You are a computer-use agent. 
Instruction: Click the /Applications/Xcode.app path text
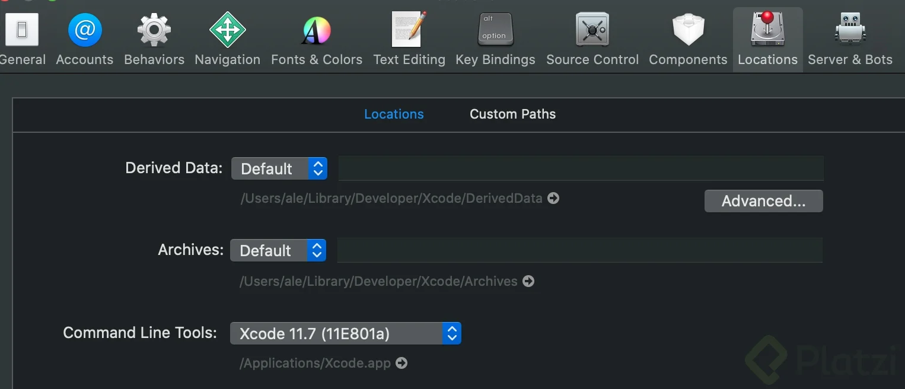coord(315,363)
